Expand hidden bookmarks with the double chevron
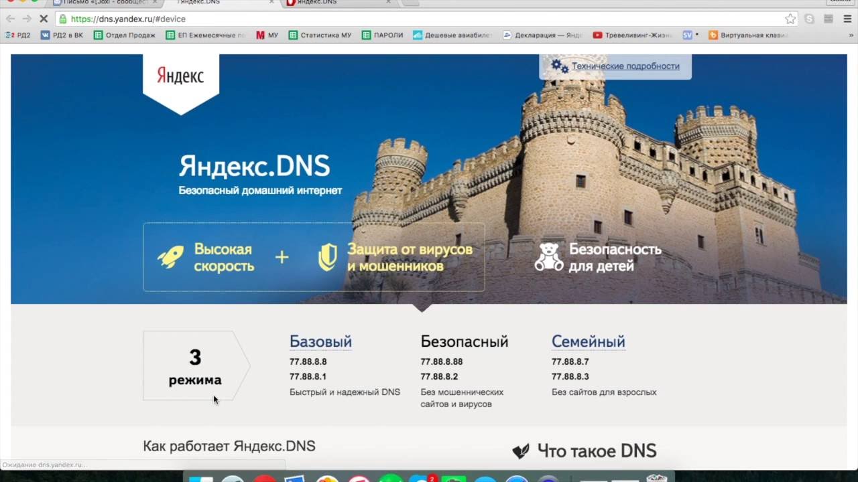This screenshot has height=482, width=858. pyautogui.click(x=851, y=35)
